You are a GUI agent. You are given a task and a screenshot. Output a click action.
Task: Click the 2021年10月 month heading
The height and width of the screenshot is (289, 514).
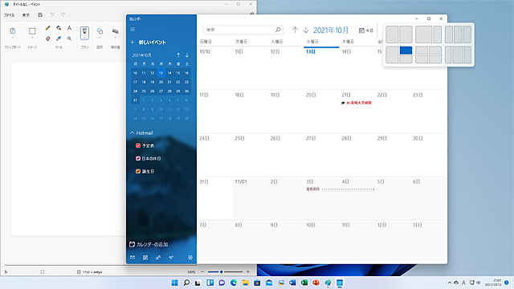pos(331,31)
